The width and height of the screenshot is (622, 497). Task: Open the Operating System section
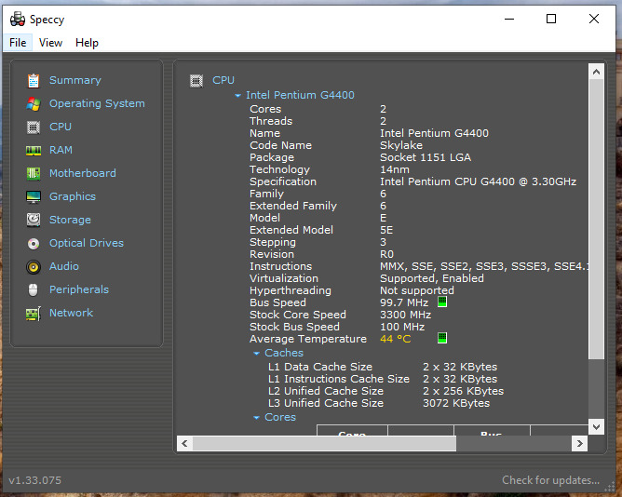pos(97,103)
